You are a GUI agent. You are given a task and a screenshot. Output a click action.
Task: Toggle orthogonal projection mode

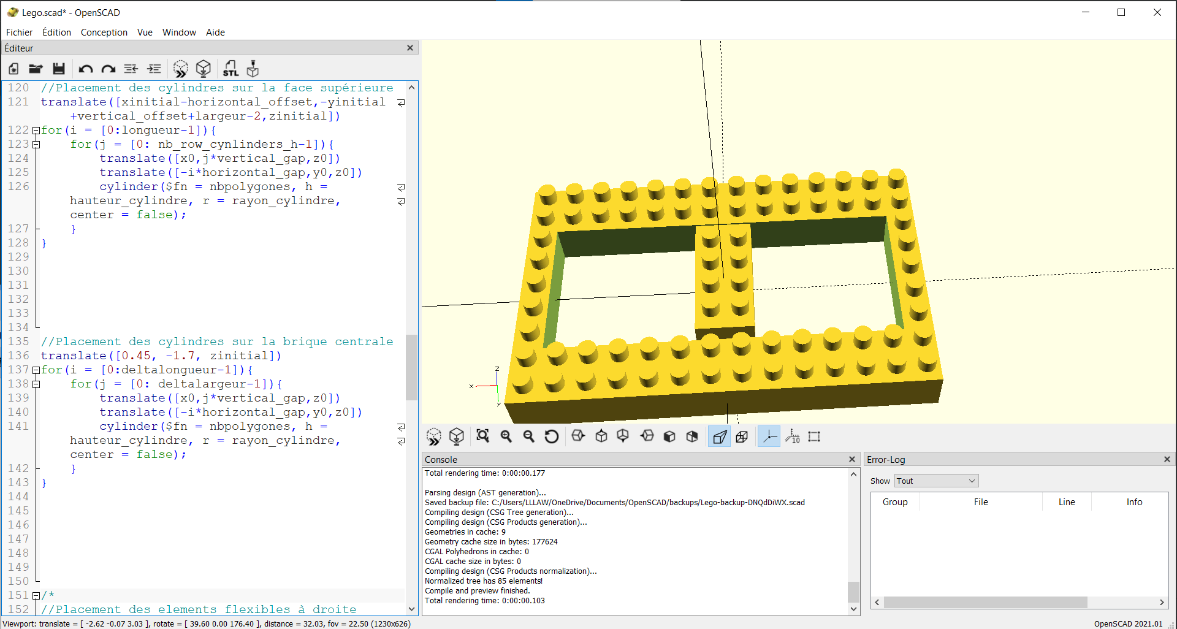click(x=742, y=436)
